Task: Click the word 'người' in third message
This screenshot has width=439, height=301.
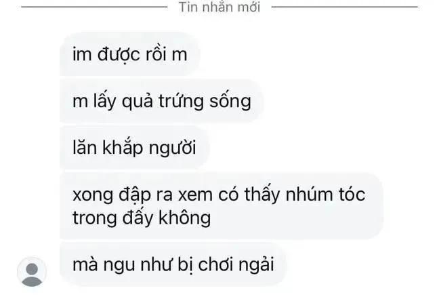Action: click(173, 148)
